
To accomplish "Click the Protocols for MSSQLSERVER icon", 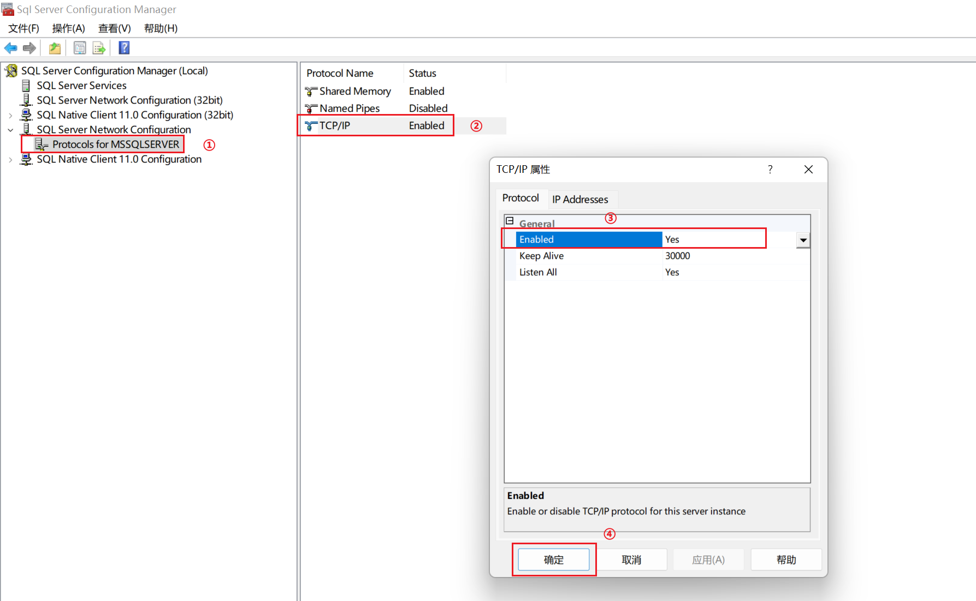I will coord(42,145).
